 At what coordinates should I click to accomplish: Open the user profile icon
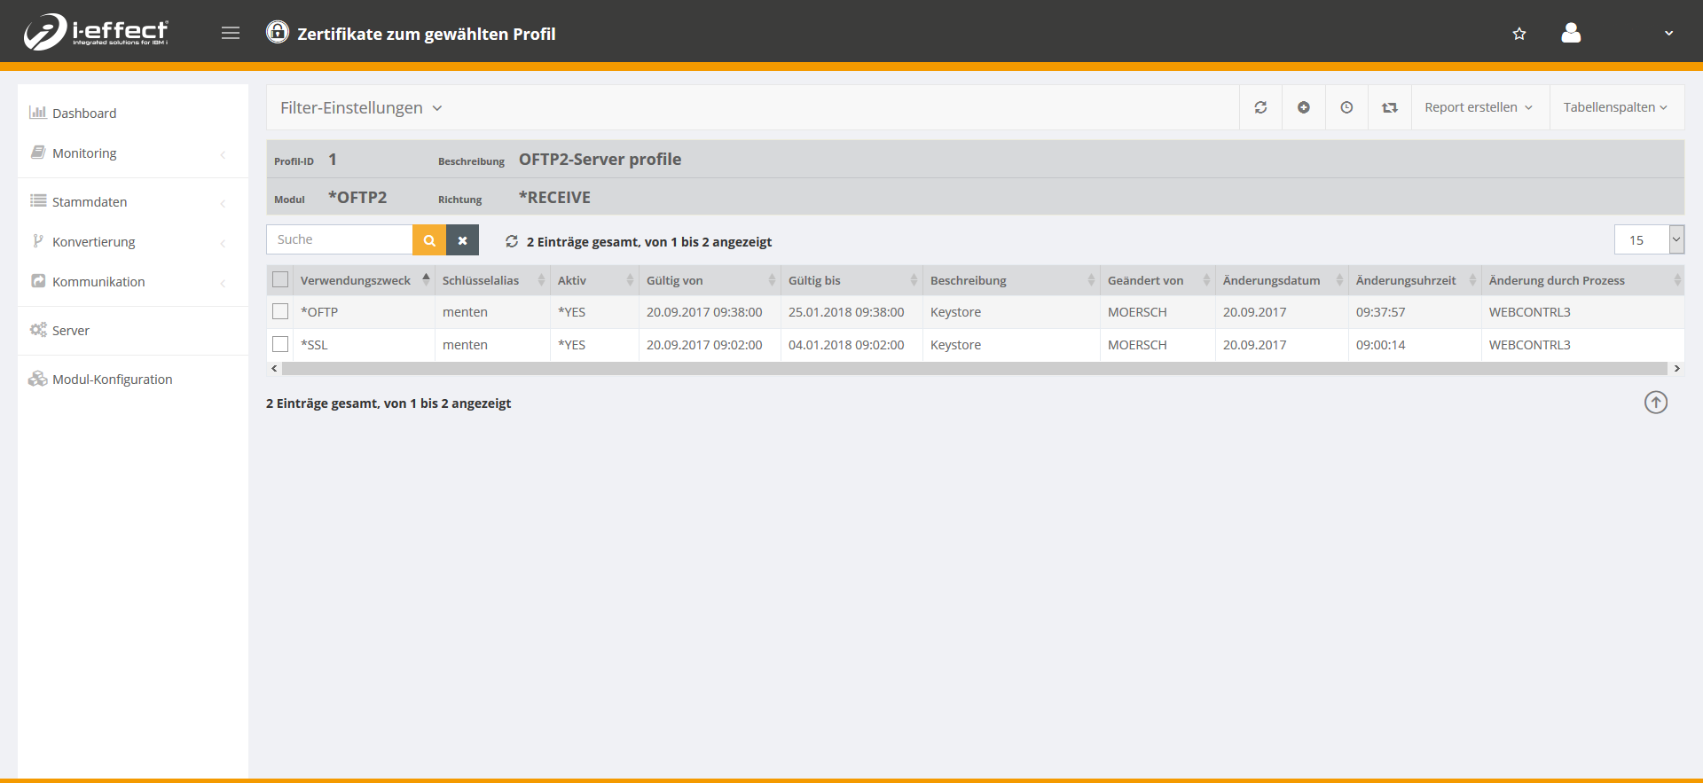[x=1571, y=34]
